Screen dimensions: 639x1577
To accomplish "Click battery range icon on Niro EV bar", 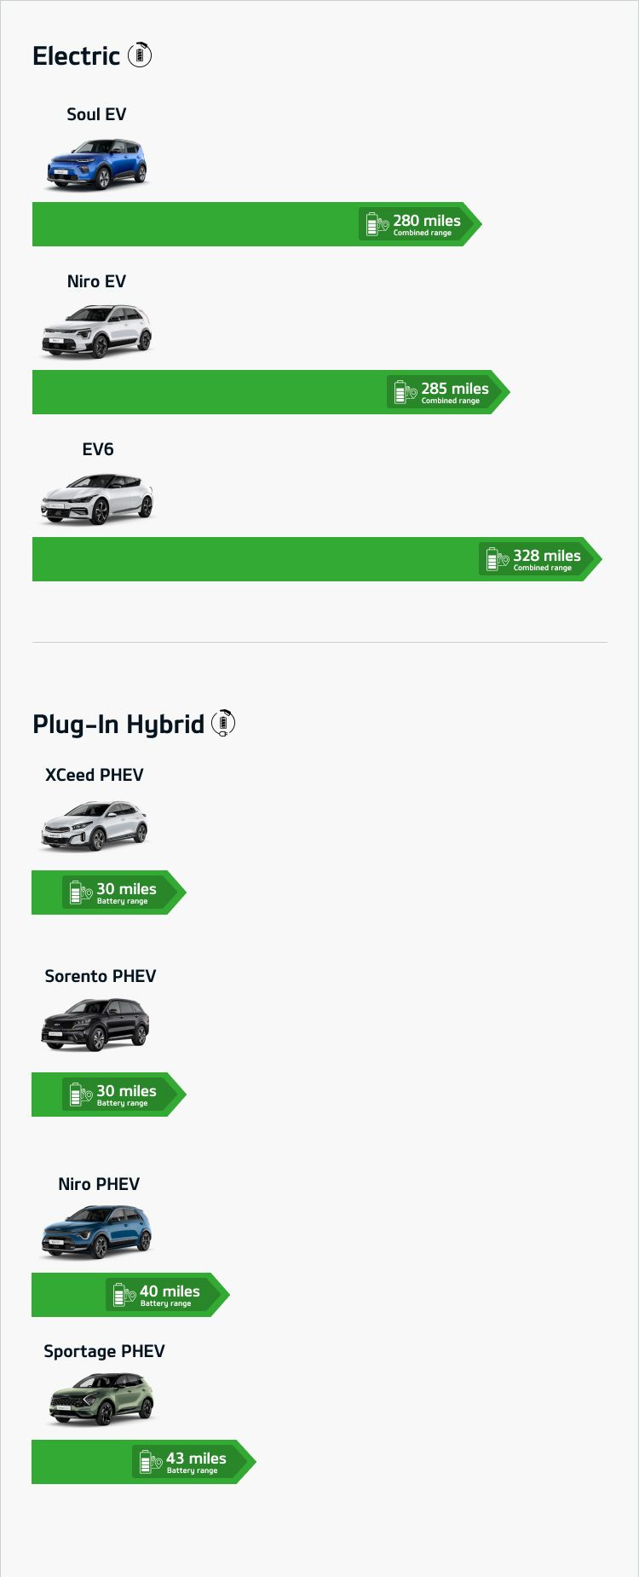I will [405, 392].
